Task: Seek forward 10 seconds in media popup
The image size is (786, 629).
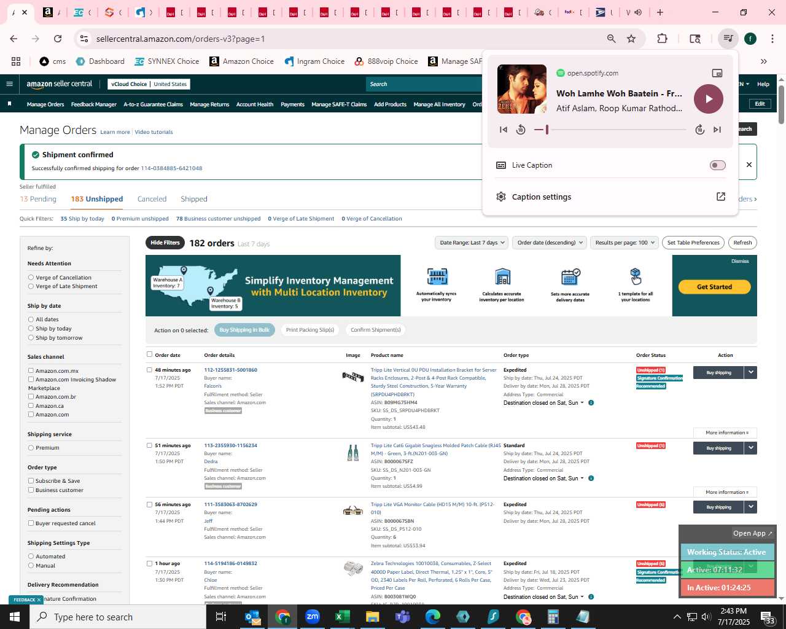Action: (699, 130)
